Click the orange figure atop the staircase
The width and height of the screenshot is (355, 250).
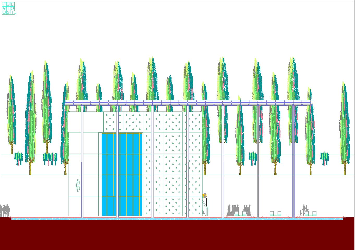click(205, 195)
